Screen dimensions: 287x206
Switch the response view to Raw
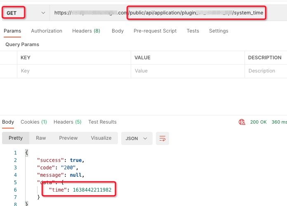(41, 138)
